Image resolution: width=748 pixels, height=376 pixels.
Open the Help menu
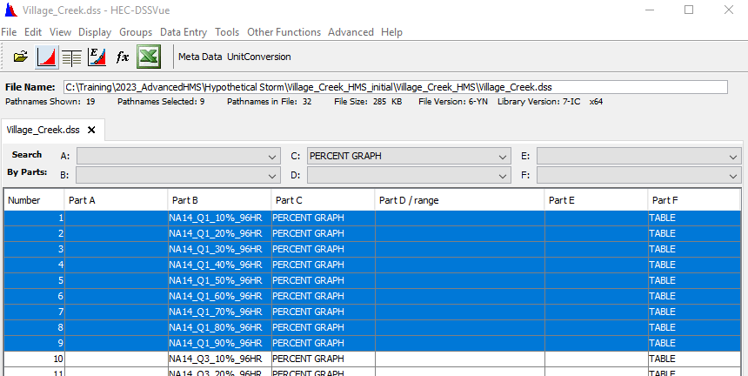tap(391, 32)
